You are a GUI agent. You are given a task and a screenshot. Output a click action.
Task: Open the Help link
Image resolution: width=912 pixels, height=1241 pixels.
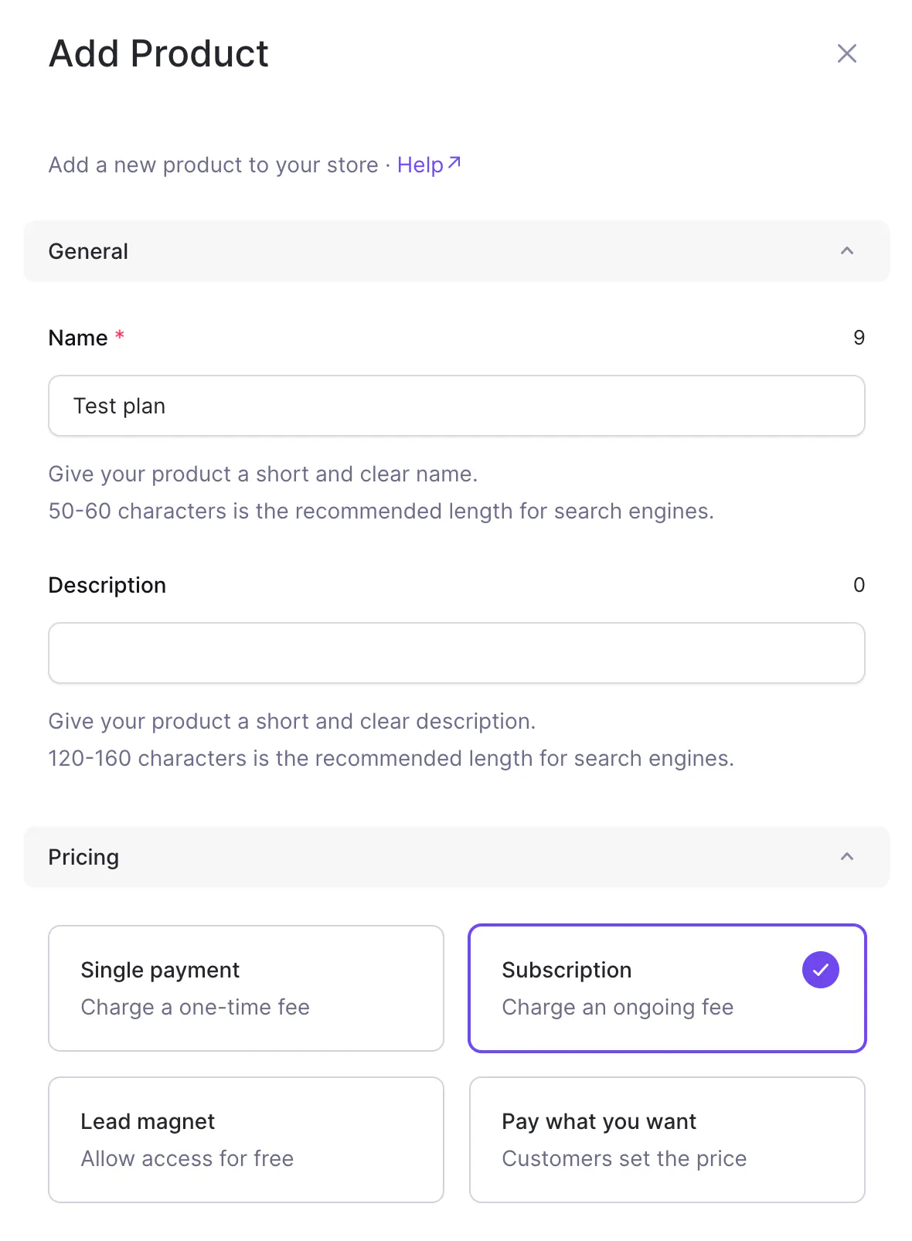(420, 165)
